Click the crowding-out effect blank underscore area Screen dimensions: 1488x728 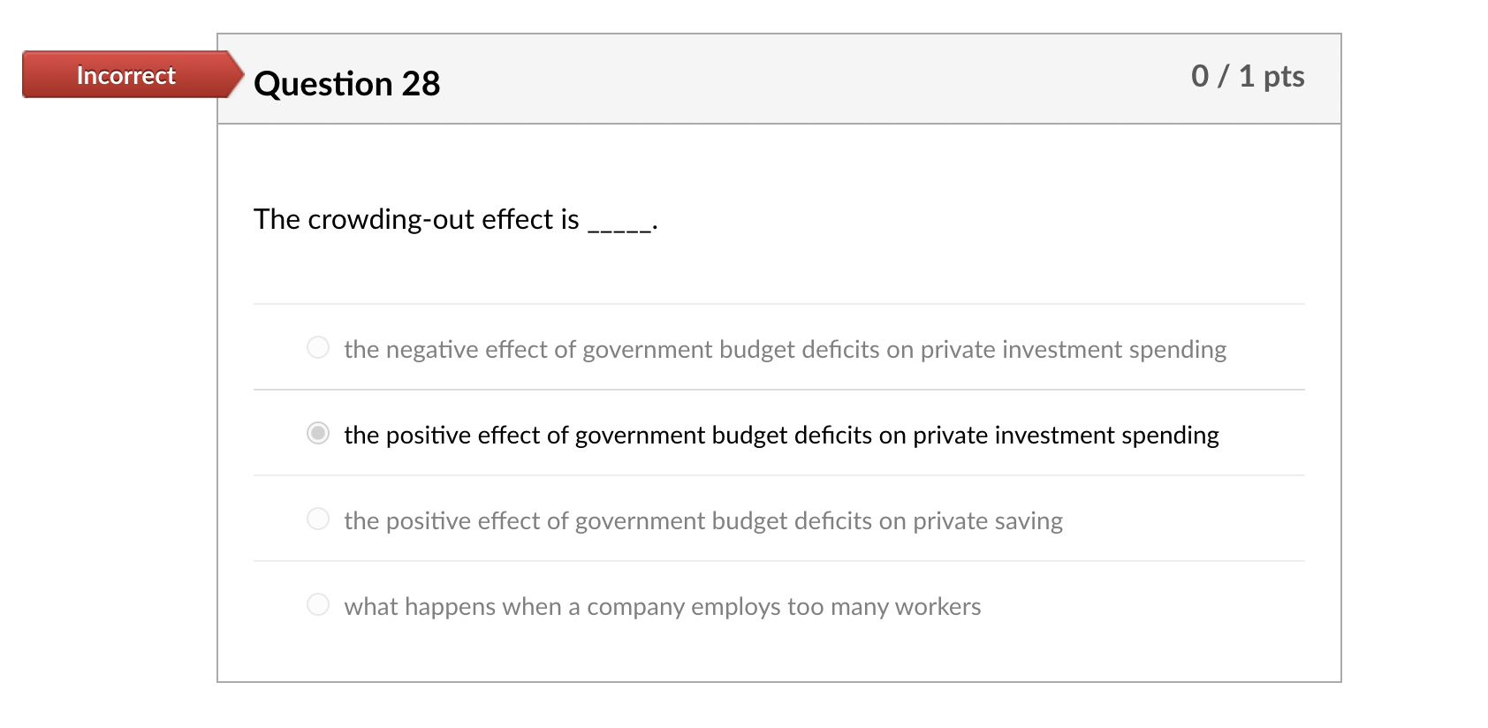pos(621,224)
